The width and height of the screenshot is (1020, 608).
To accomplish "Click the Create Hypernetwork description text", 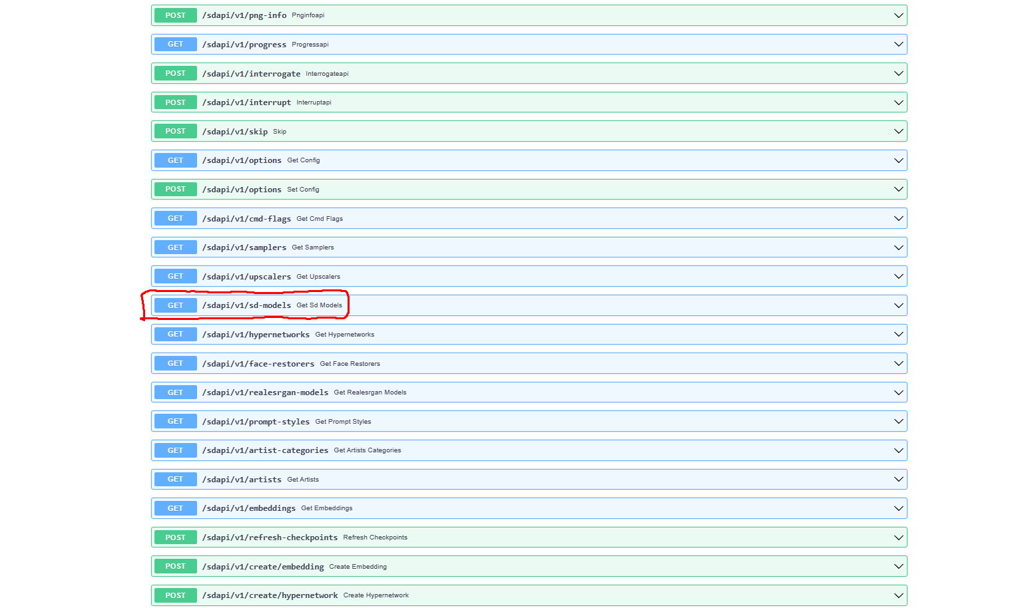I will pyautogui.click(x=376, y=595).
